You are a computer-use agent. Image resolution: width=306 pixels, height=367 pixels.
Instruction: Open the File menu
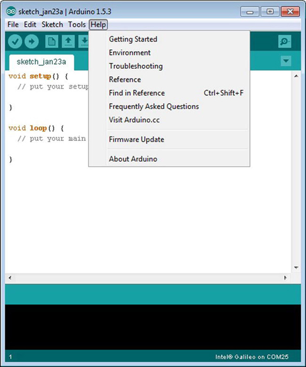tap(13, 24)
